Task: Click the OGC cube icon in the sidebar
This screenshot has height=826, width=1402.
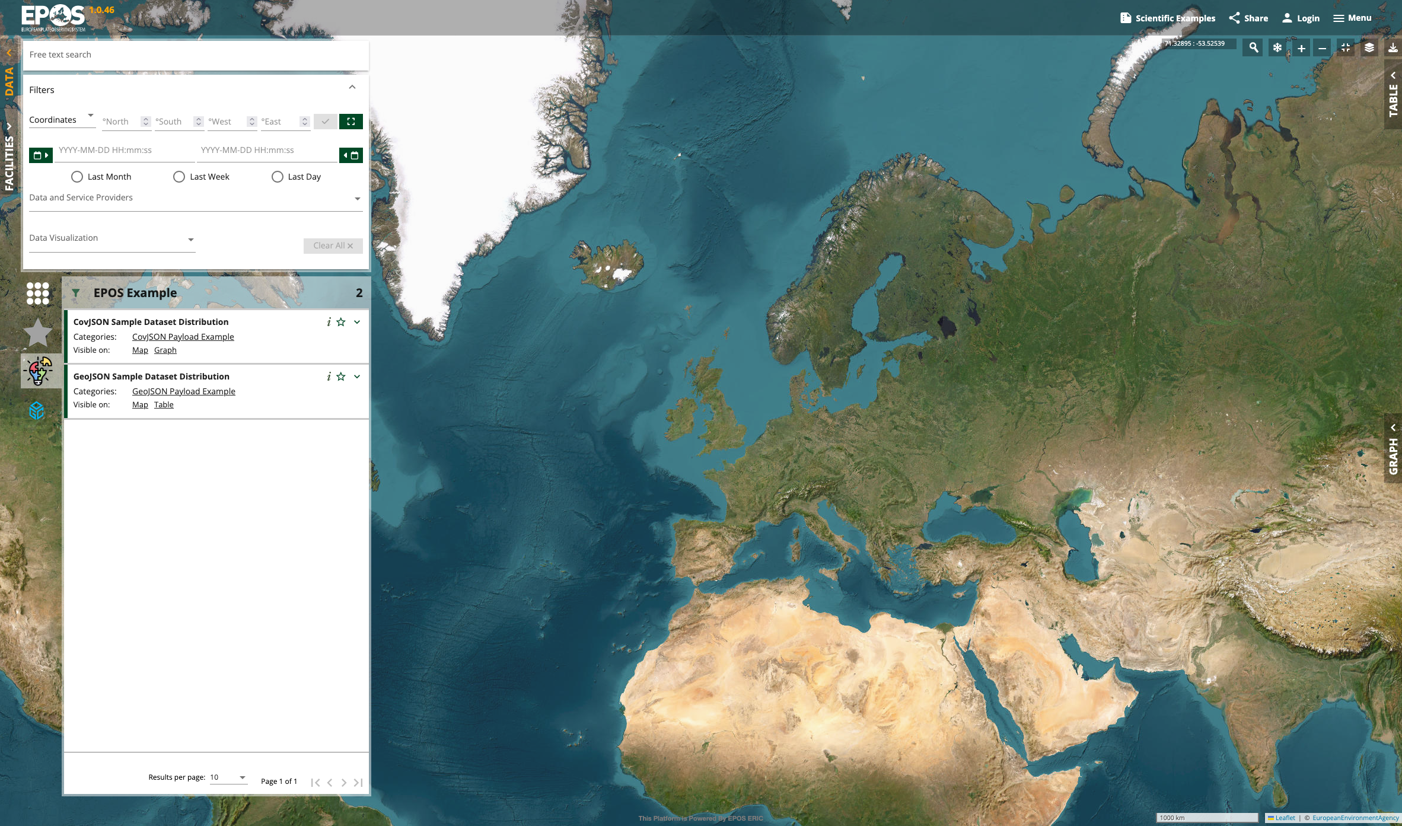Action: pyautogui.click(x=37, y=409)
